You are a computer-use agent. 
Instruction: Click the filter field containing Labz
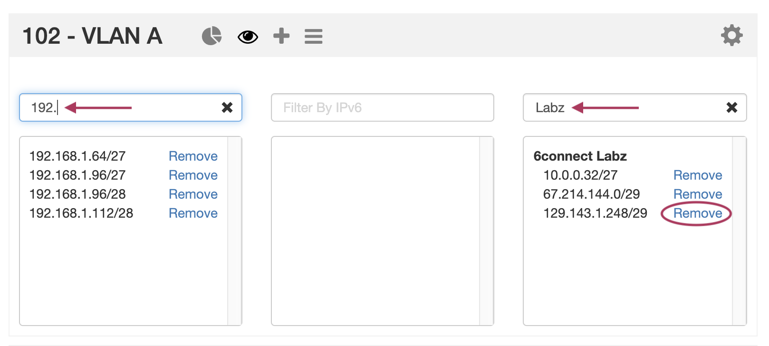665,108
